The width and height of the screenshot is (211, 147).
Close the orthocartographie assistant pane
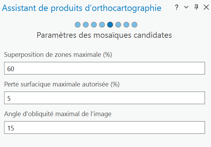click(206, 8)
